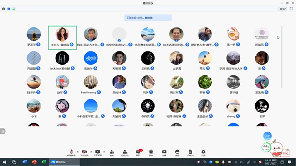Check network signal strength icon
The width and height of the screenshot is (296, 166).
14,9
